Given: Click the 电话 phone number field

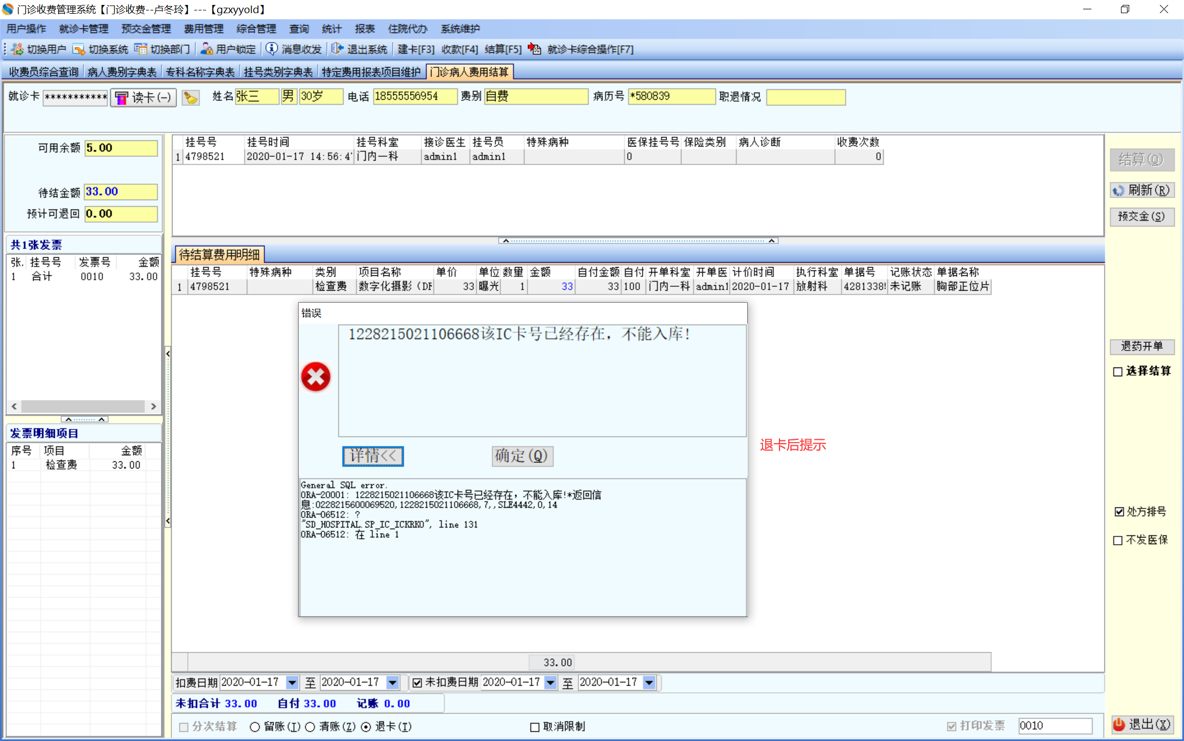Looking at the screenshot, I should (x=414, y=97).
